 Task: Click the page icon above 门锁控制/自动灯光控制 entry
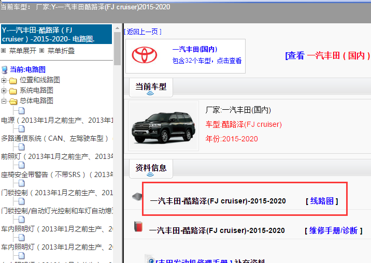[x=22, y=201]
